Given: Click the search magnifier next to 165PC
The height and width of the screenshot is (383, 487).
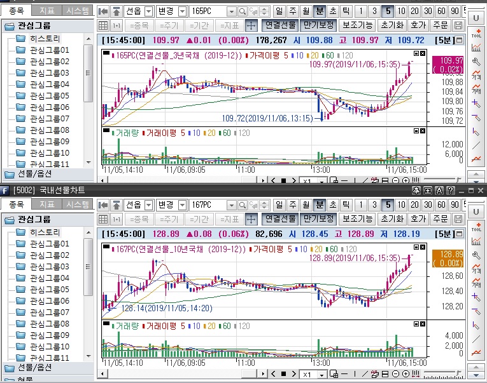Looking at the screenshot, I should click(x=243, y=11).
